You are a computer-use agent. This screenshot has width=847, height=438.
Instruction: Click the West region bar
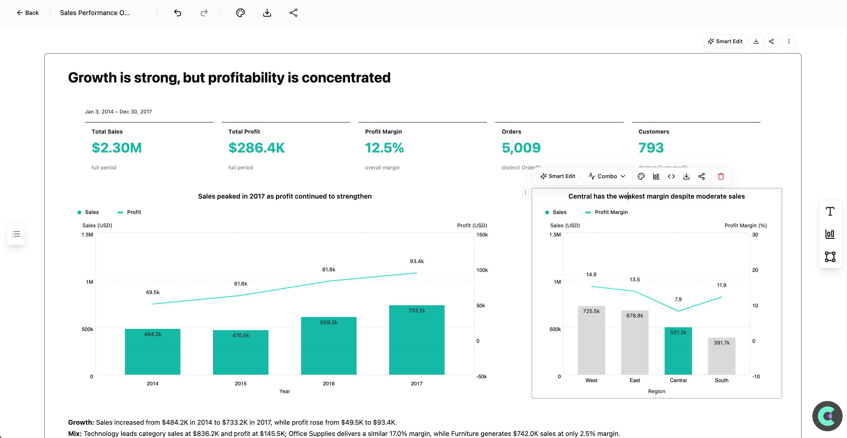tap(591, 340)
